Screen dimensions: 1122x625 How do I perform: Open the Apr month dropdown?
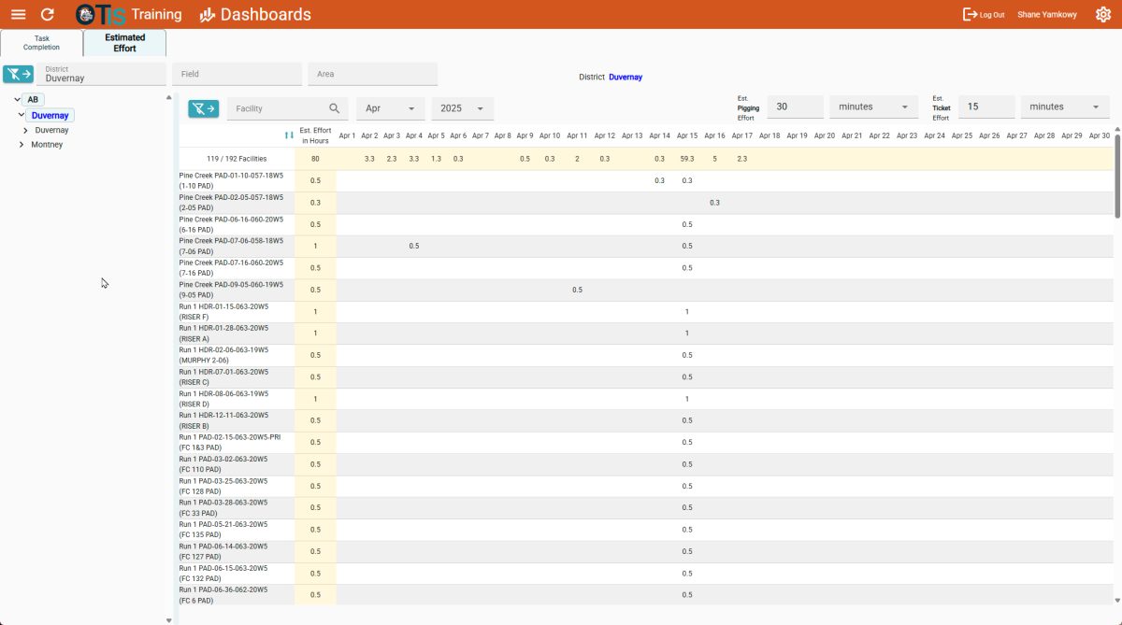tap(390, 108)
